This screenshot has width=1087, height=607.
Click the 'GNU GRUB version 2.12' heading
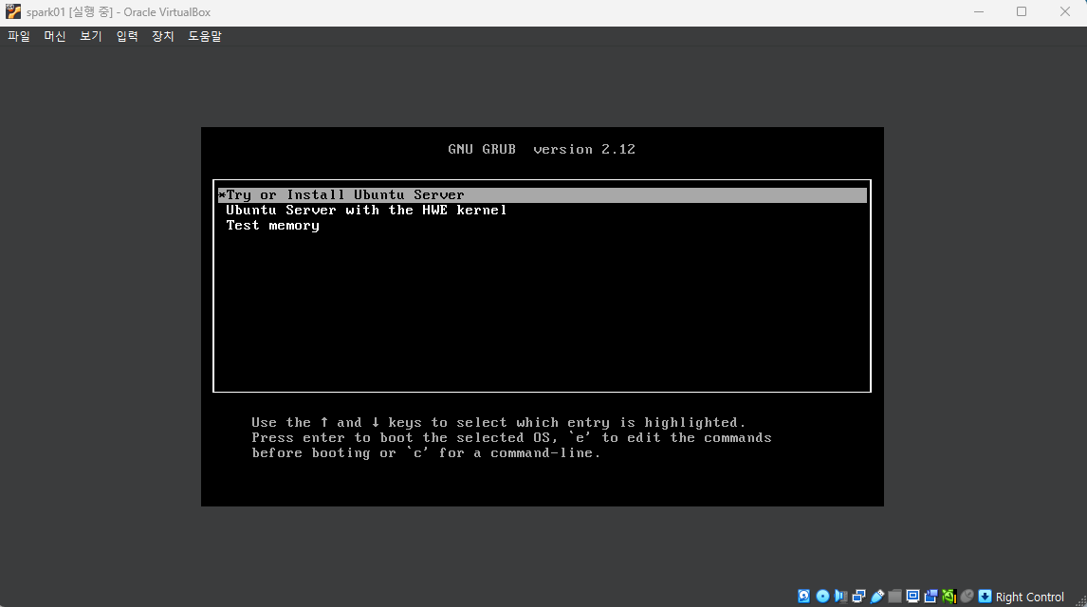pyautogui.click(x=542, y=149)
